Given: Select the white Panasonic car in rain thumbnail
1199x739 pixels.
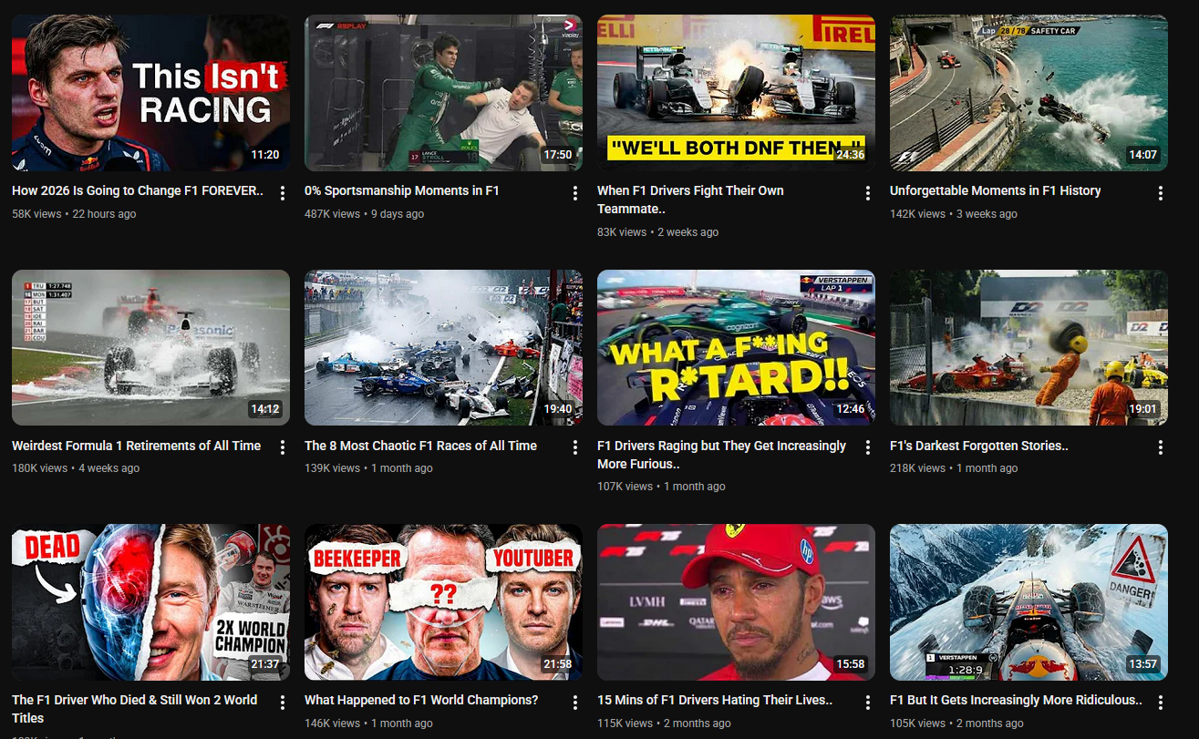Looking at the screenshot, I should pyautogui.click(x=150, y=347).
